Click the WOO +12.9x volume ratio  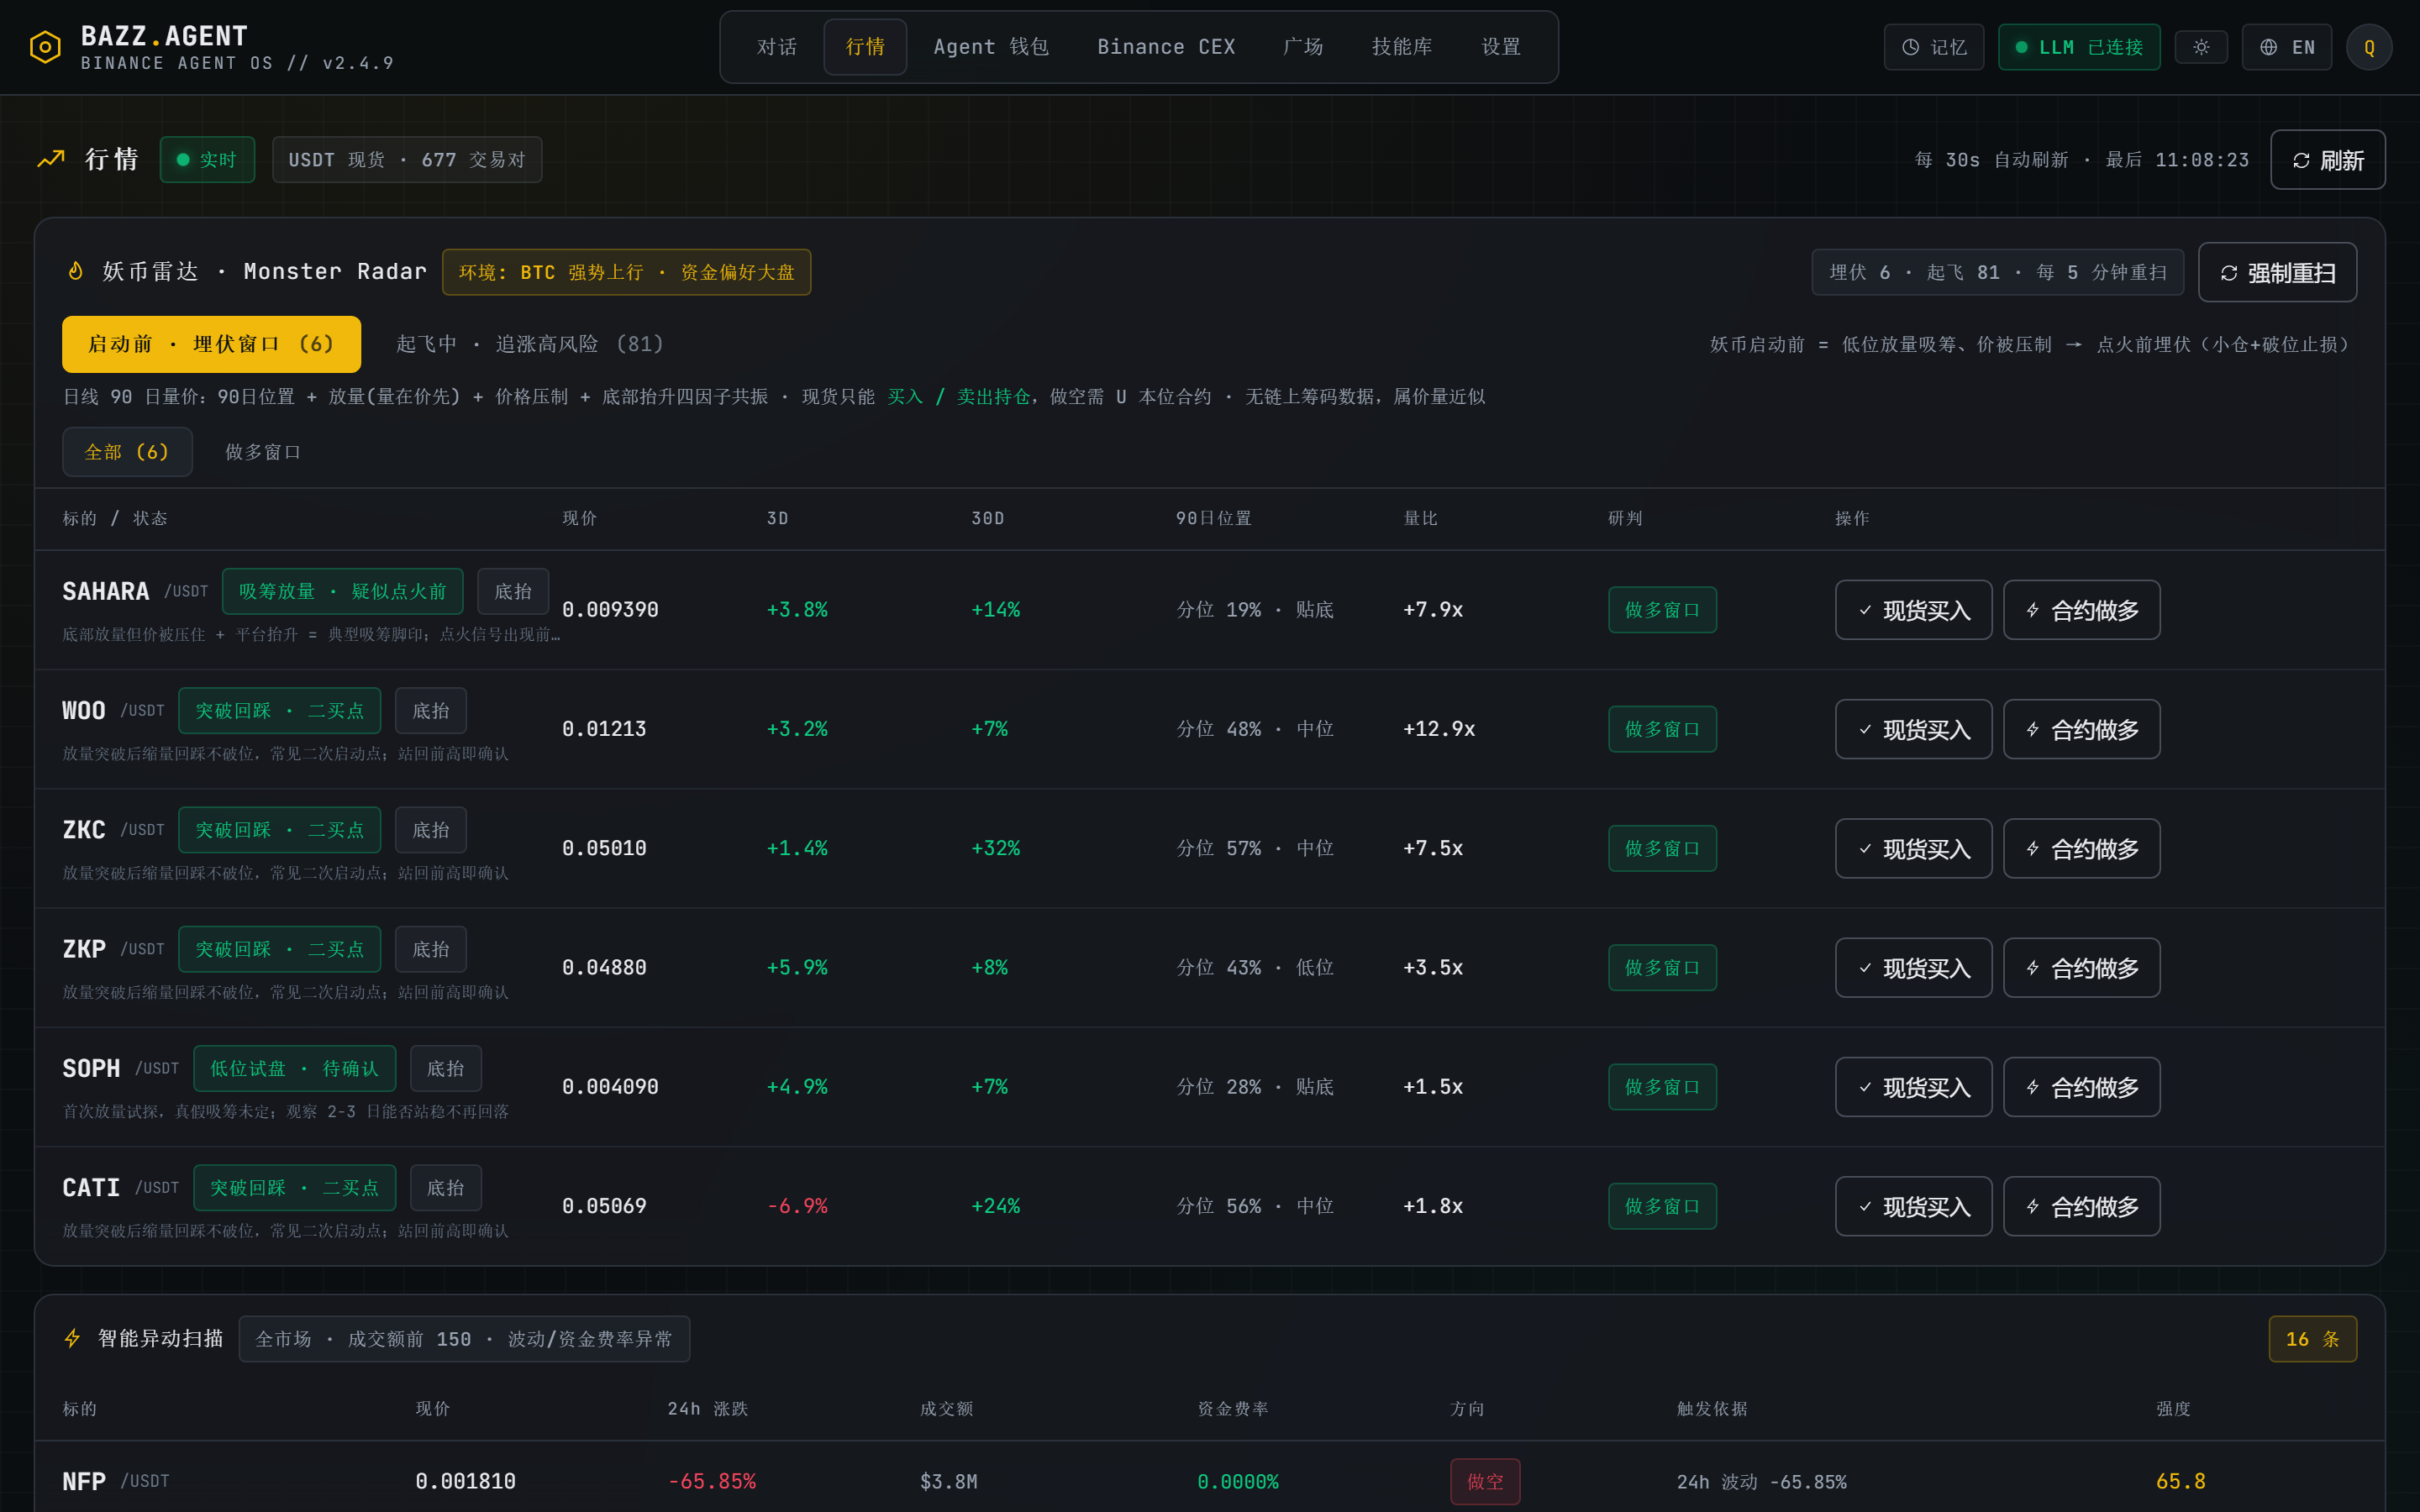tap(1439, 729)
